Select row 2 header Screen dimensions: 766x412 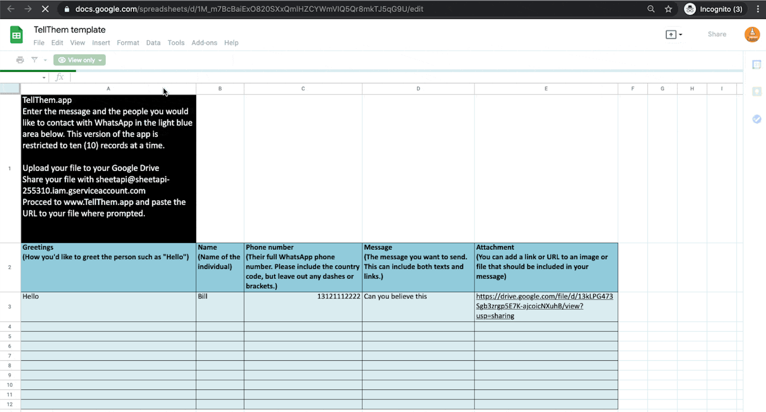pyautogui.click(x=10, y=267)
